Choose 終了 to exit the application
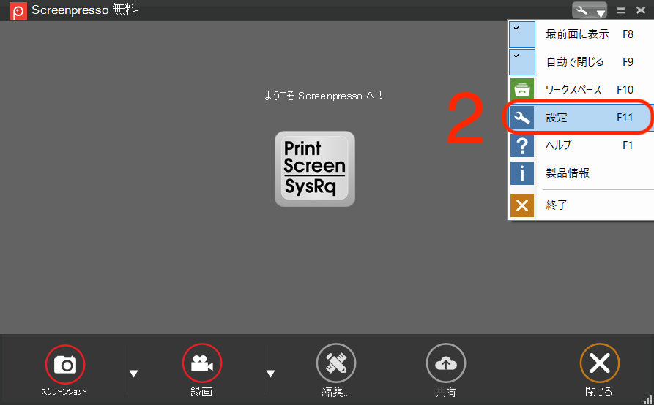The height and width of the screenshot is (405, 654). [x=557, y=205]
